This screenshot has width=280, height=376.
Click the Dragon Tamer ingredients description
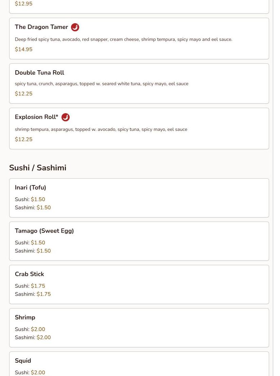pyautogui.click(x=123, y=40)
